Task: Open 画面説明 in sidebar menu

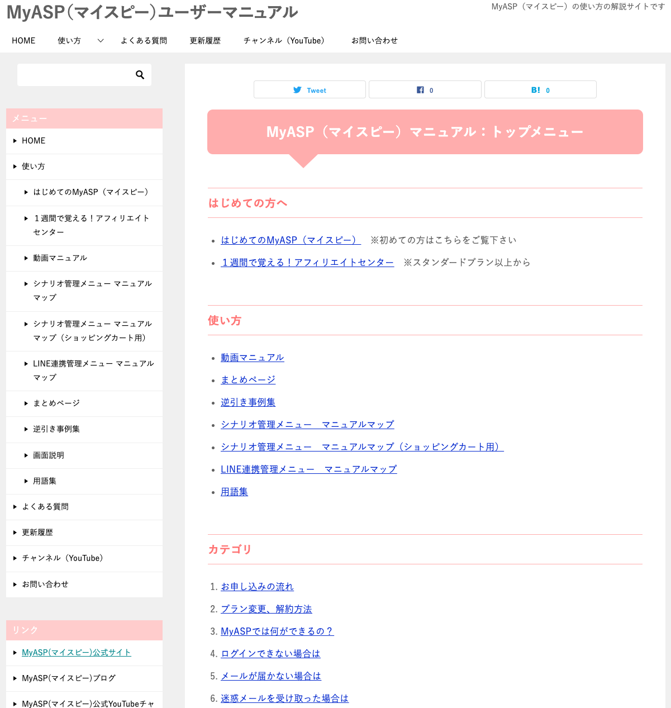Action: pos(49,455)
